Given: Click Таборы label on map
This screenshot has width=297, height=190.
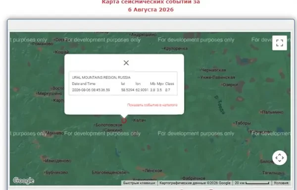Looking at the screenshot, I should pos(243,123).
